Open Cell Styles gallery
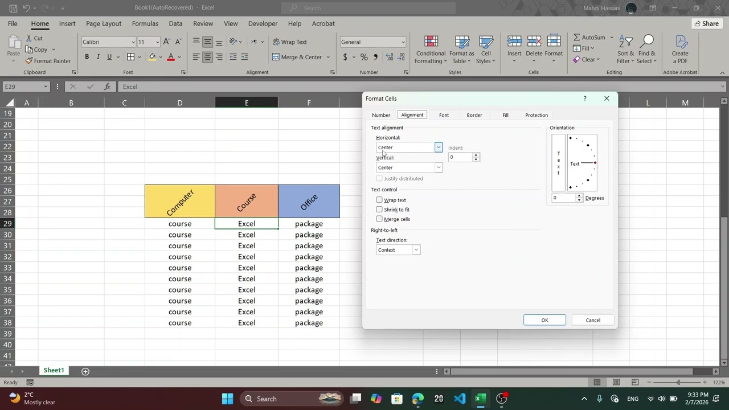Screen dimensions: 729x410 coord(486,50)
